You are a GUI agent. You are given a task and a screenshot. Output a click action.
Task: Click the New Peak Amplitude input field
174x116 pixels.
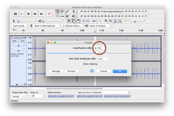pos(103,59)
